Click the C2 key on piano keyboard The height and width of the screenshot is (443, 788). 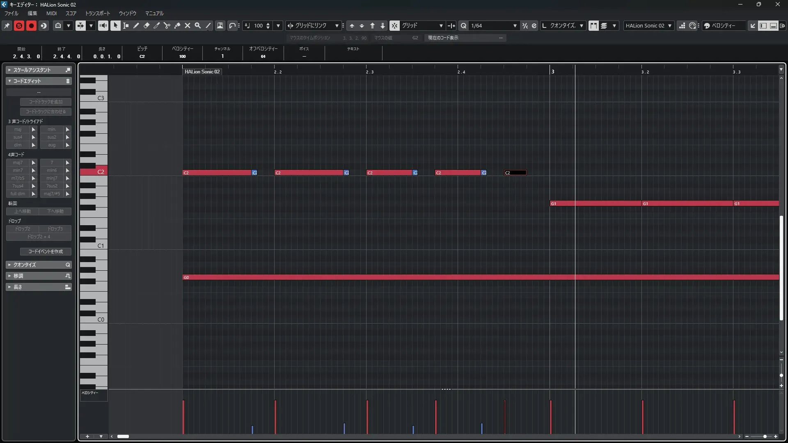click(x=94, y=171)
